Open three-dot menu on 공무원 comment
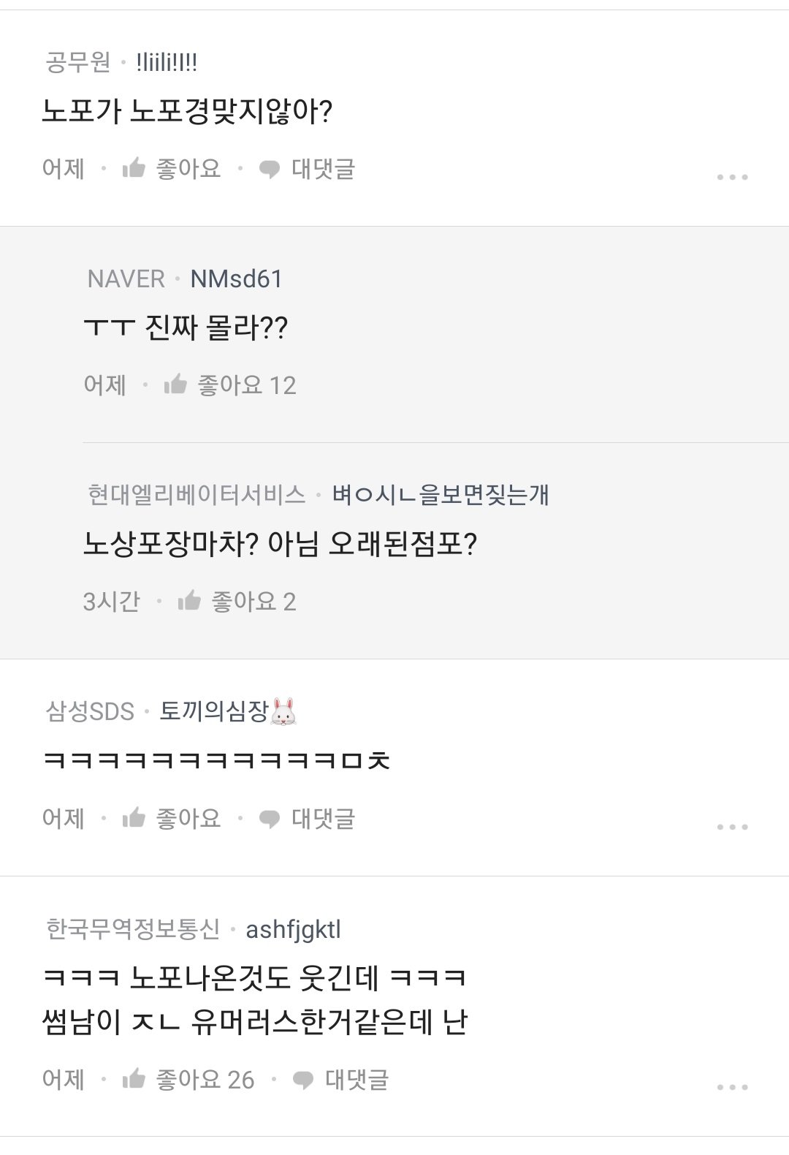The image size is (789, 1155). click(732, 177)
